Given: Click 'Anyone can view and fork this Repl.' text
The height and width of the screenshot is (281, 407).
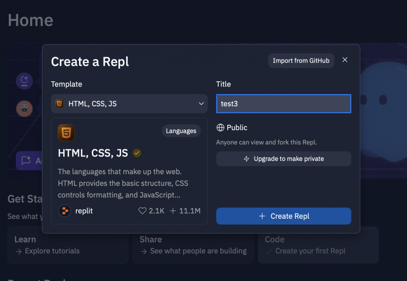Looking at the screenshot, I should 267,142.
